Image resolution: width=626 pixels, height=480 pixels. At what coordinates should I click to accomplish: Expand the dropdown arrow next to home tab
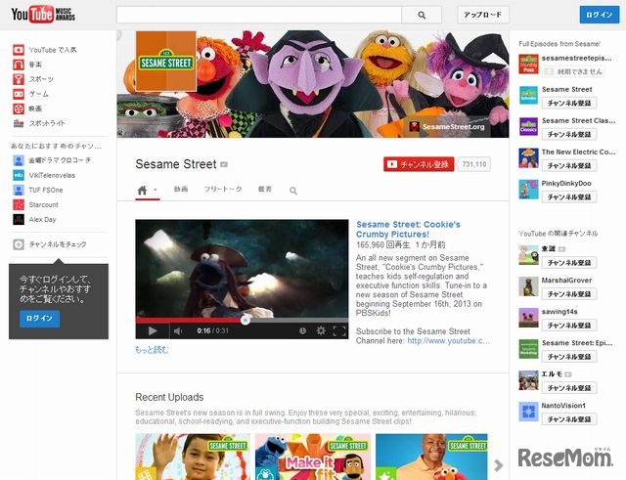[155, 190]
